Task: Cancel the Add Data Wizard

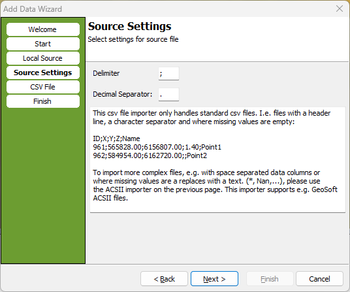Action: [319, 278]
